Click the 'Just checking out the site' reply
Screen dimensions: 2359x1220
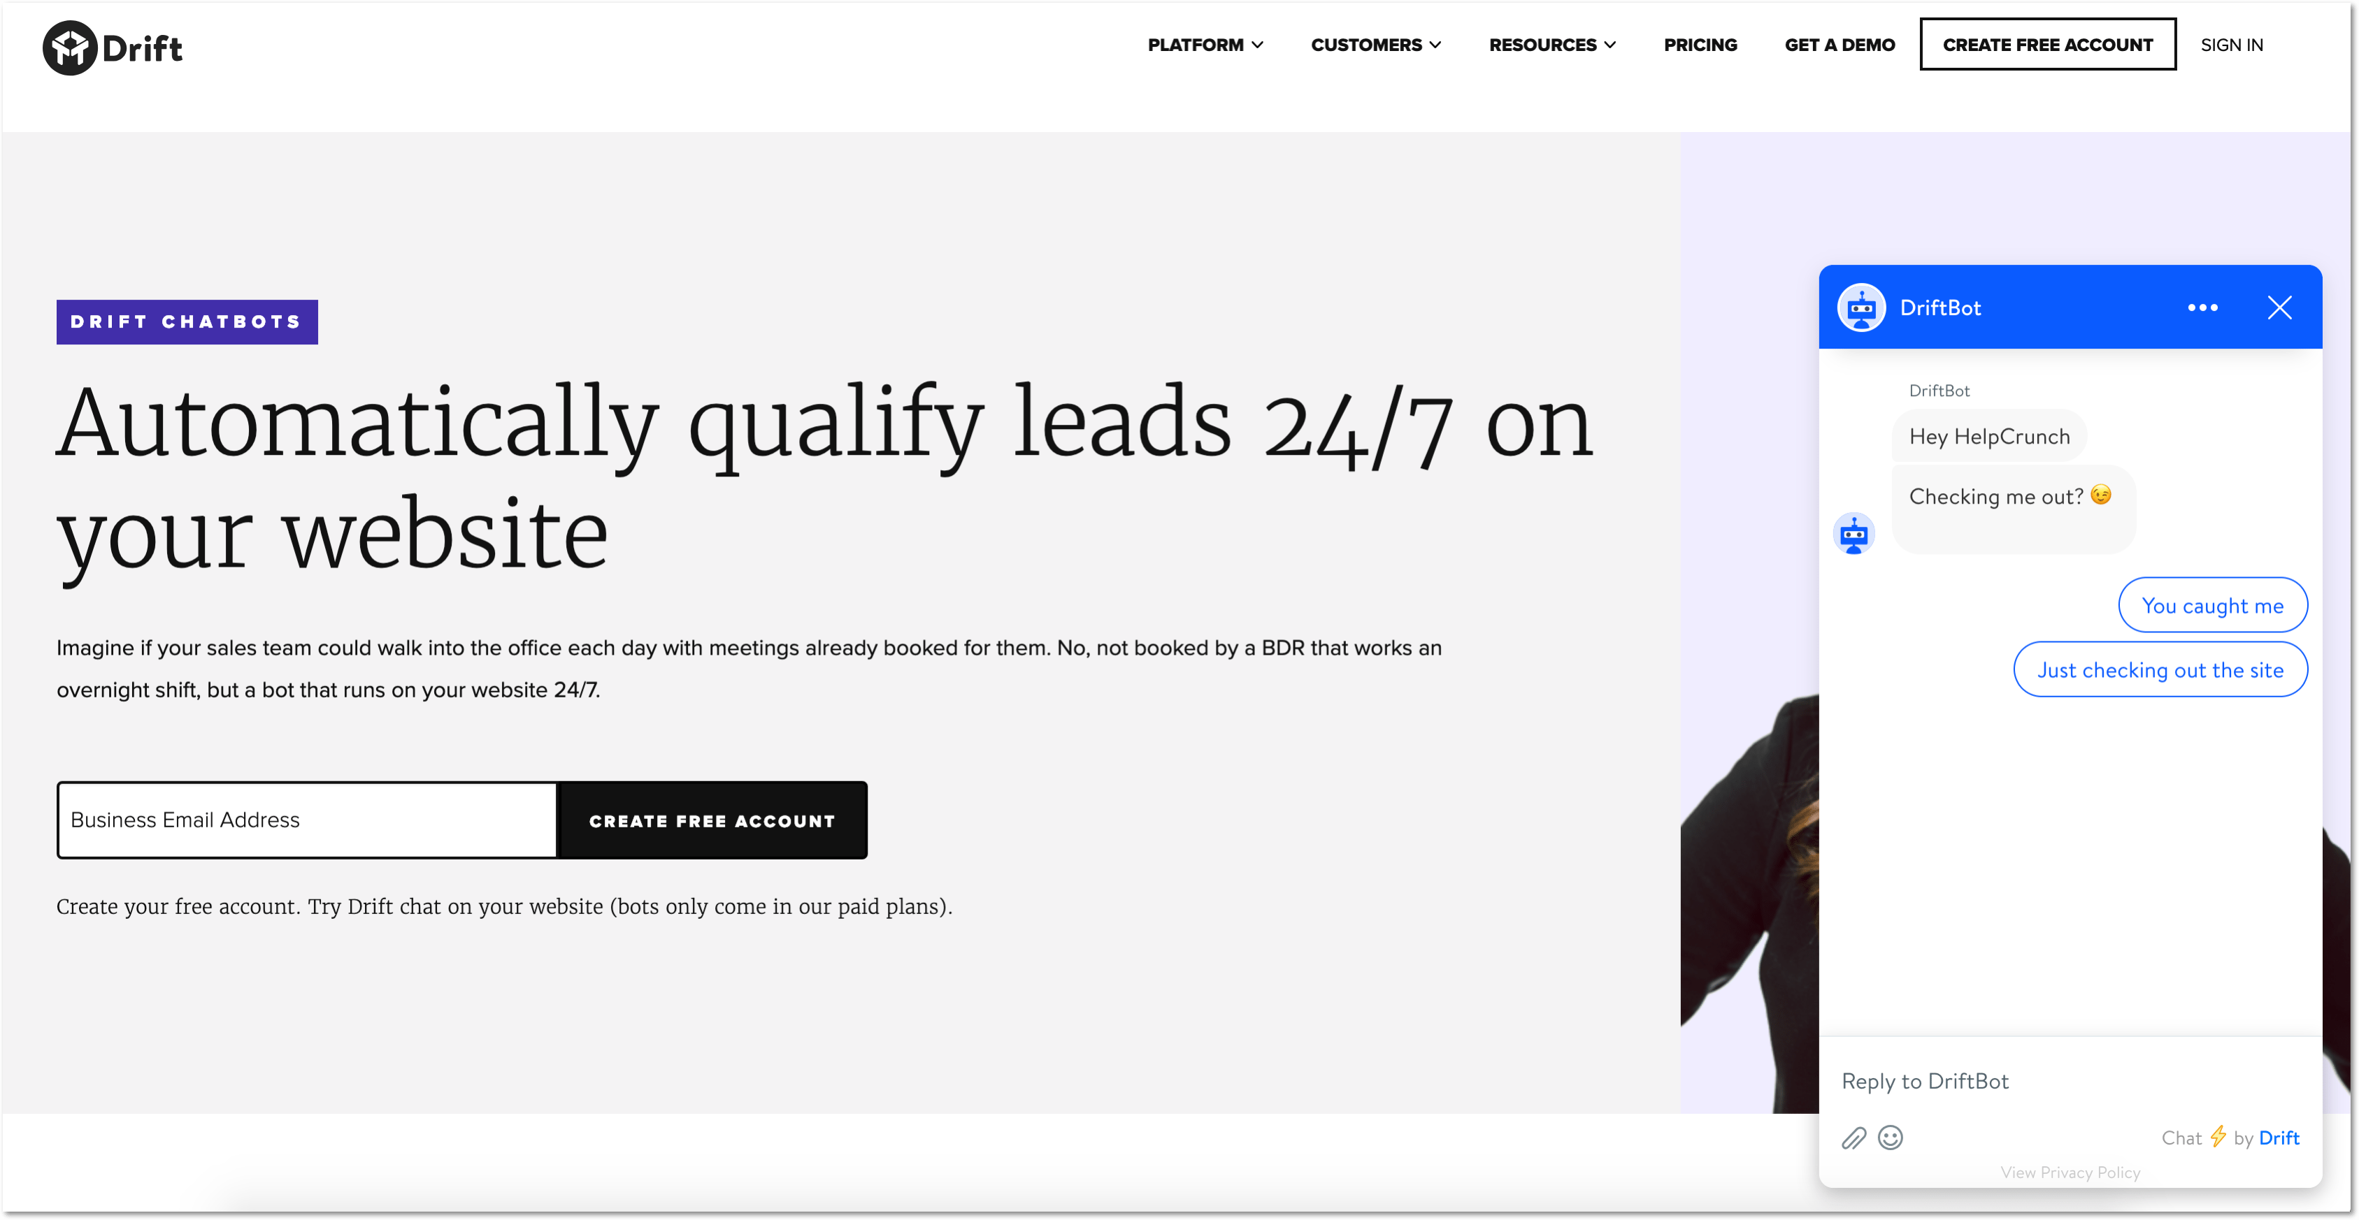click(x=2160, y=671)
